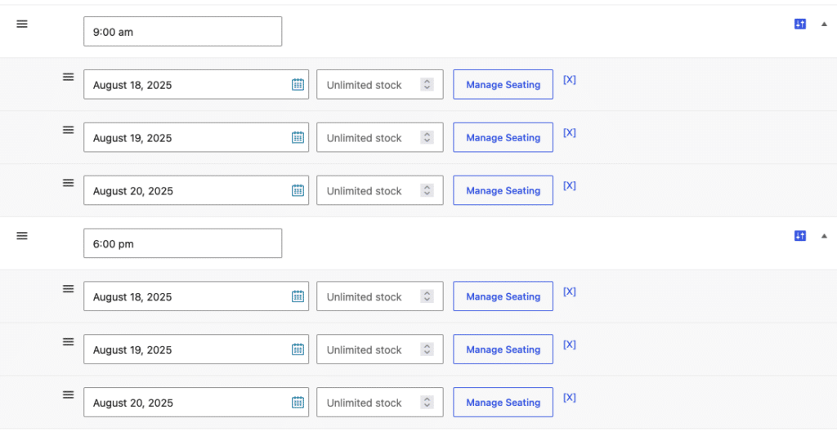Remove August 20 date under 9:00 am with [X]
This screenshot has width=837, height=432.
[x=570, y=185]
